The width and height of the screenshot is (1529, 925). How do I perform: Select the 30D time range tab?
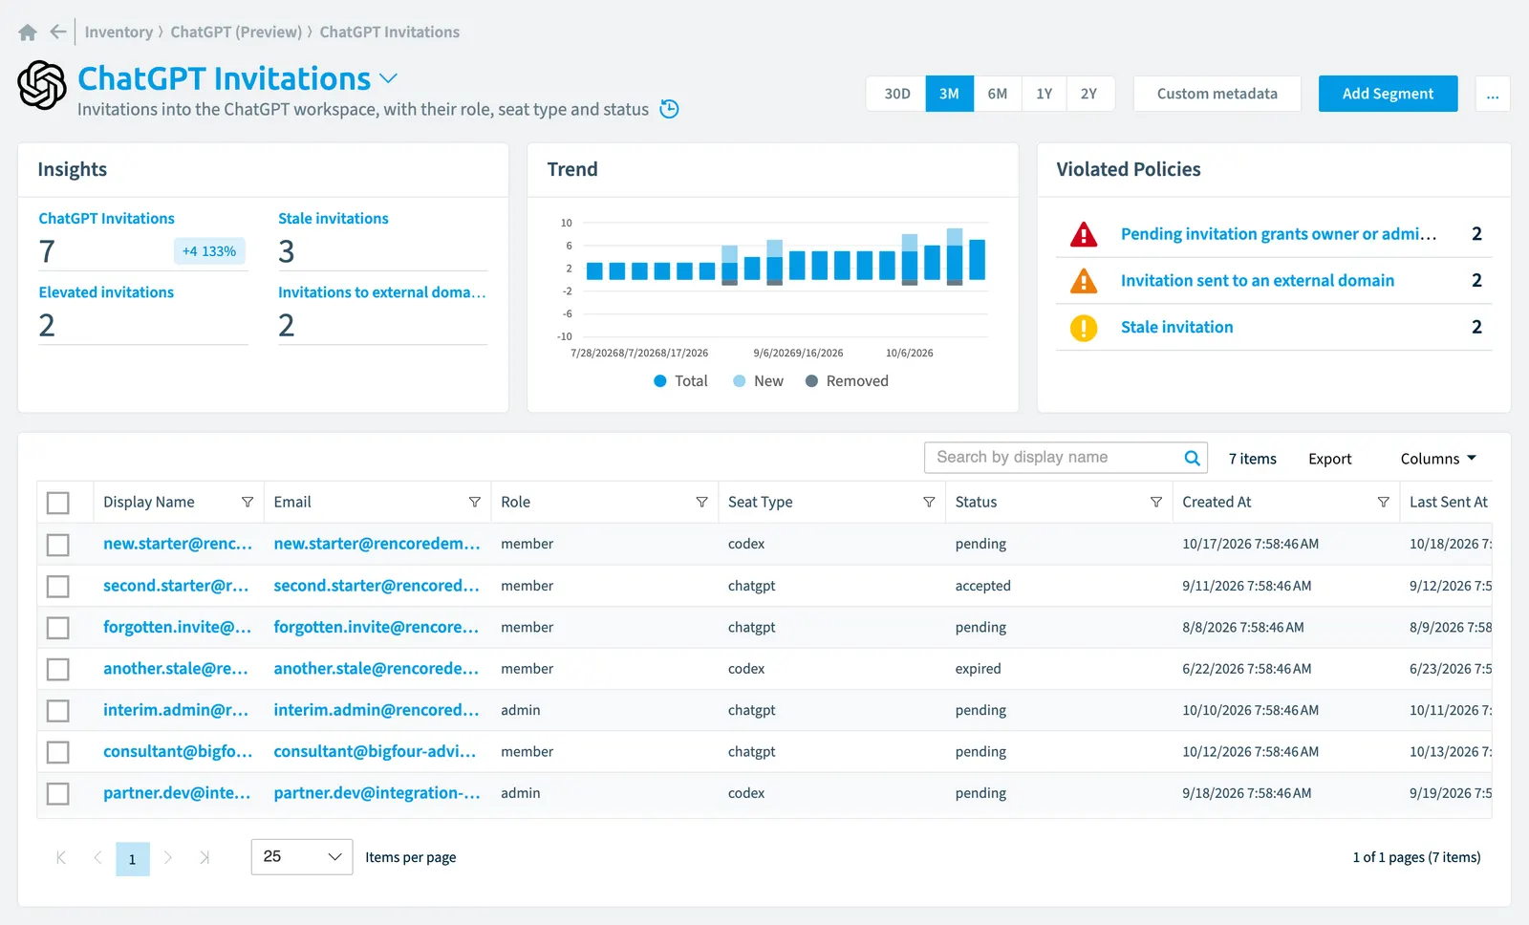[896, 94]
